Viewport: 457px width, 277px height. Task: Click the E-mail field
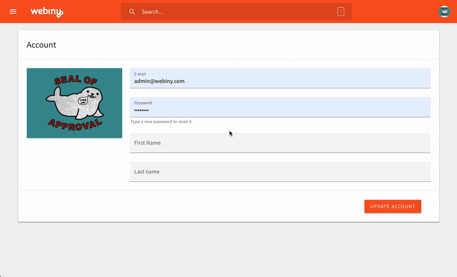click(x=280, y=78)
